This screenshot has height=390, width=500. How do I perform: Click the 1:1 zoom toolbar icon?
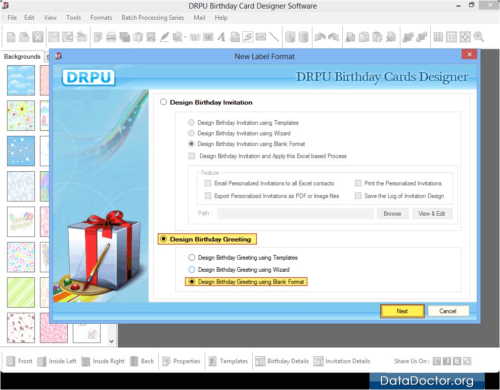coord(452,37)
